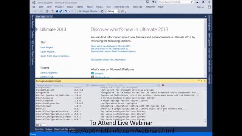The width and height of the screenshot is (242, 136).
Task: Switch to the Error List tab
Action: pyautogui.click(x=39, y=129)
